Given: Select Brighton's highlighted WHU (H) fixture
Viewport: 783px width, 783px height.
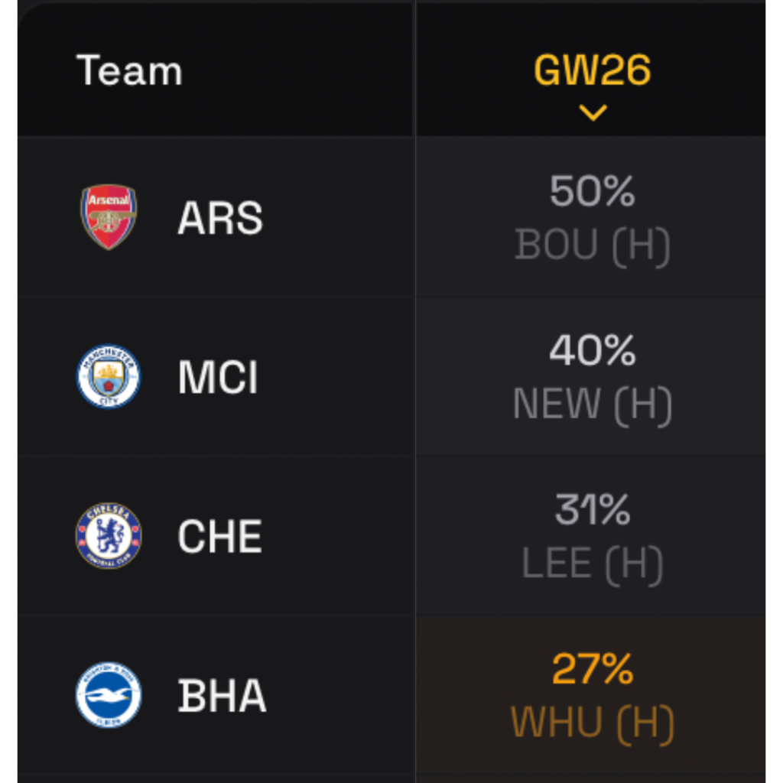Looking at the screenshot, I should [593, 723].
